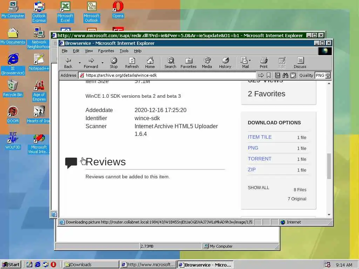Open the ITEM TILE download link
Screen dimensions: 359x269
(260, 137)
